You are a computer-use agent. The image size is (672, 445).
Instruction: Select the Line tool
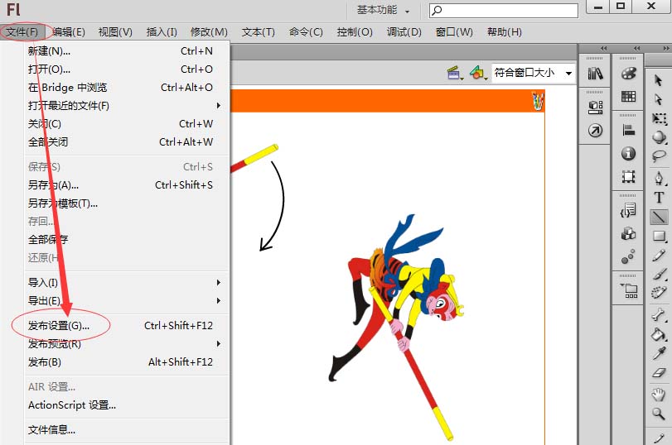pos(659,217)
